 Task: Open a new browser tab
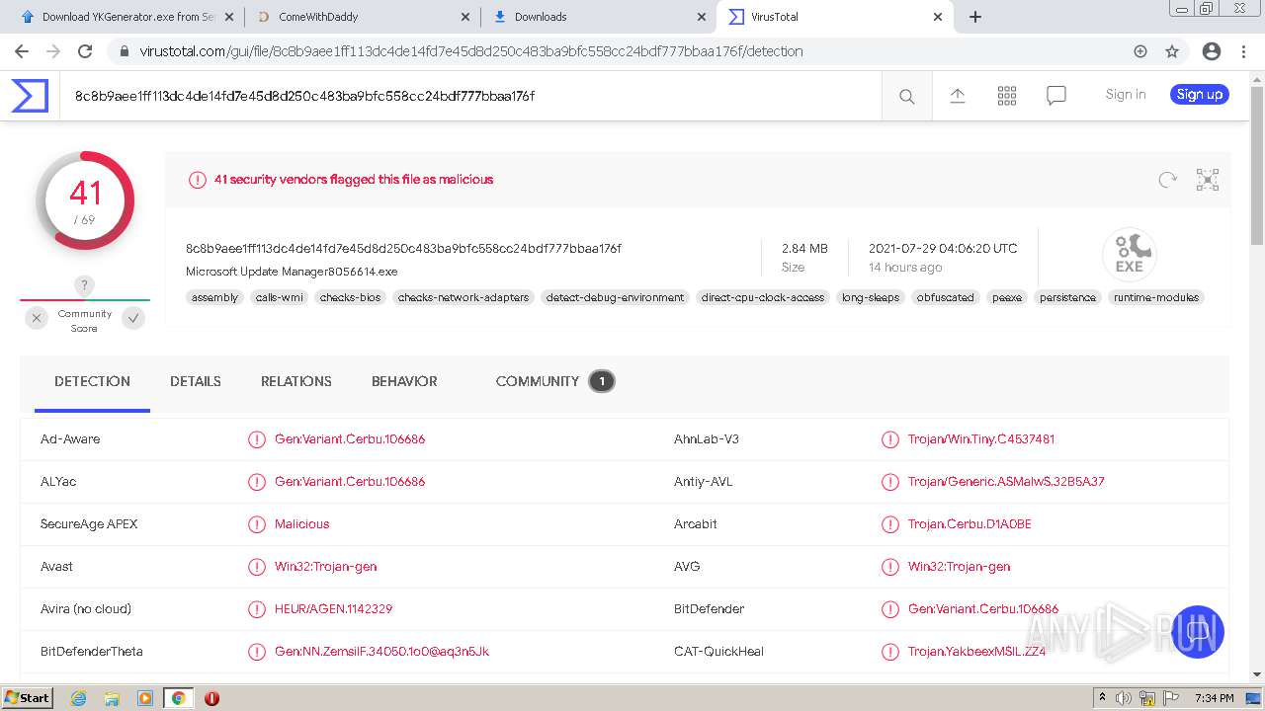tap(975, 17)
